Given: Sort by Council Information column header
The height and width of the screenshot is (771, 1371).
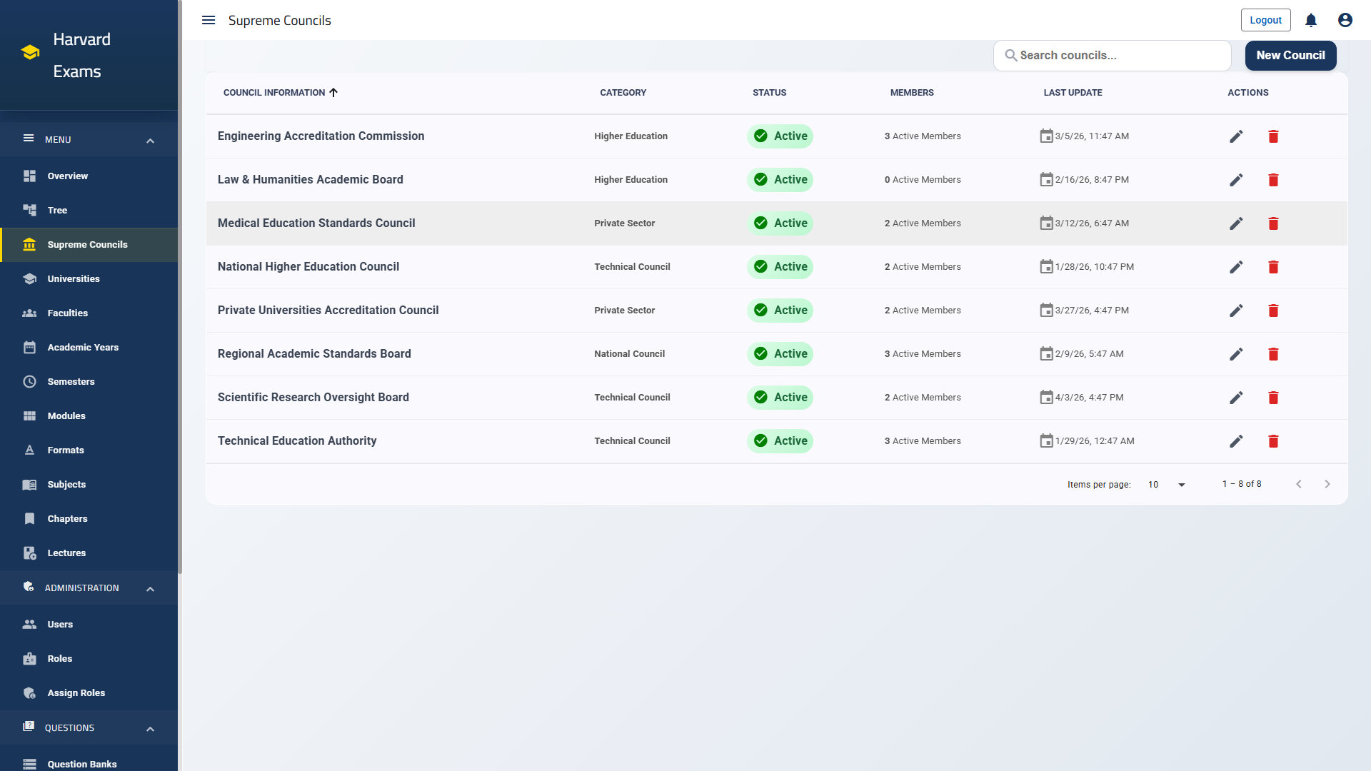Looking at the screenshot, I should pos(280,92).
